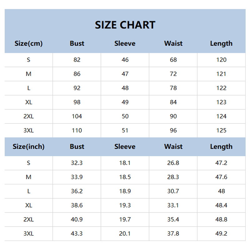Select the sleeve value 51 cell
The height and width of the screenshot is (250, 250).
[125, 130]
